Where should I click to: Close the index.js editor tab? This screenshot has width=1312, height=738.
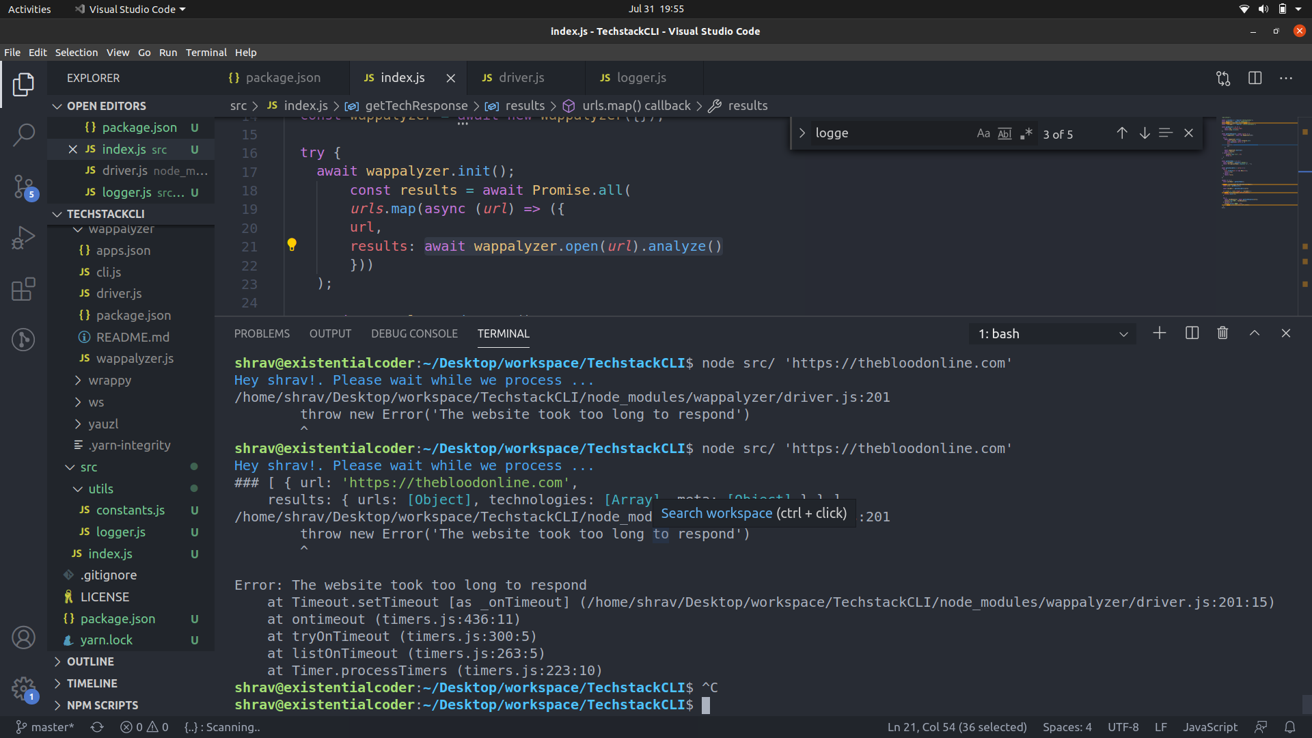click(451, 79)
